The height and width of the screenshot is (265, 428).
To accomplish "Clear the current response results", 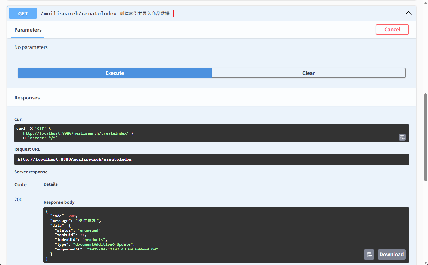I will tap(308, 73).
